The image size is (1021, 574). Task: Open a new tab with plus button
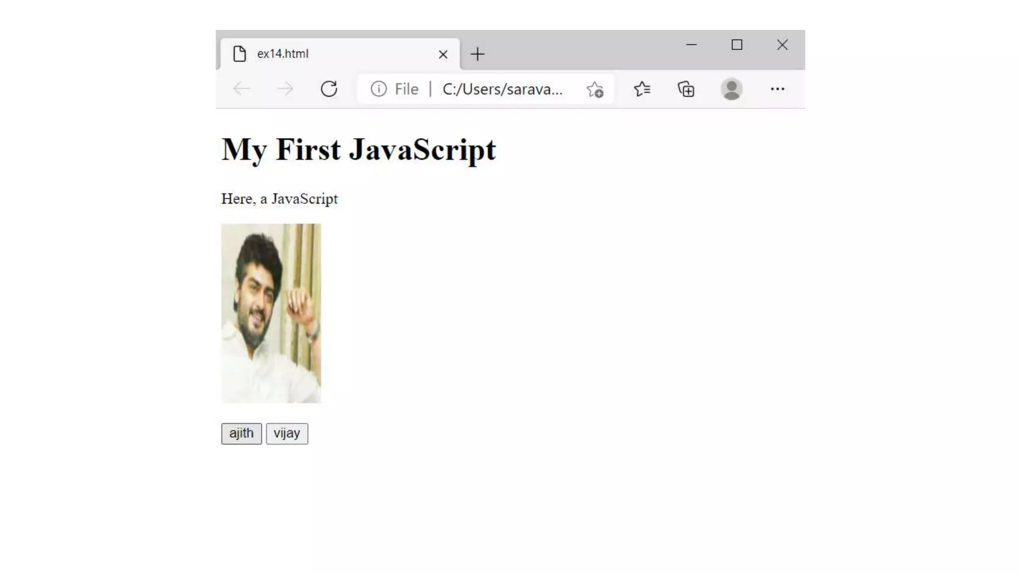(478, 54)
